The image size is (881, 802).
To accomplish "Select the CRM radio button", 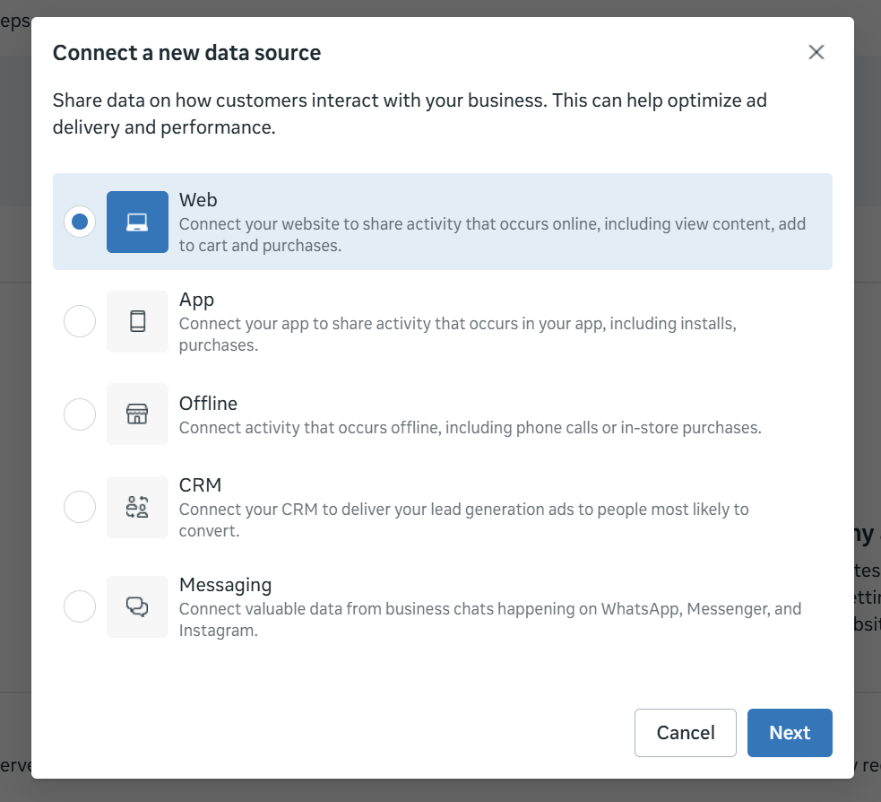I will (x=80, y=506).
